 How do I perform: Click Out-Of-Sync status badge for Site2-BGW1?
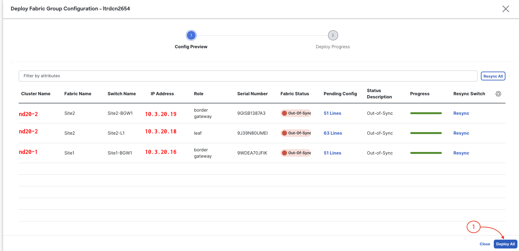296,113
